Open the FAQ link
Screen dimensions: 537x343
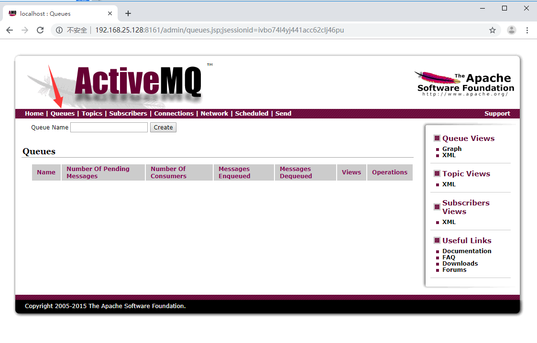point(449,257)
